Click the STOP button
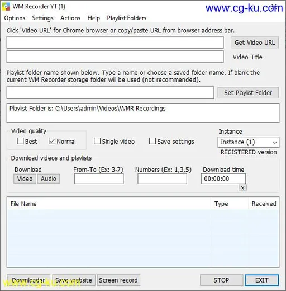The image size is (286, 291). point(221,280)
